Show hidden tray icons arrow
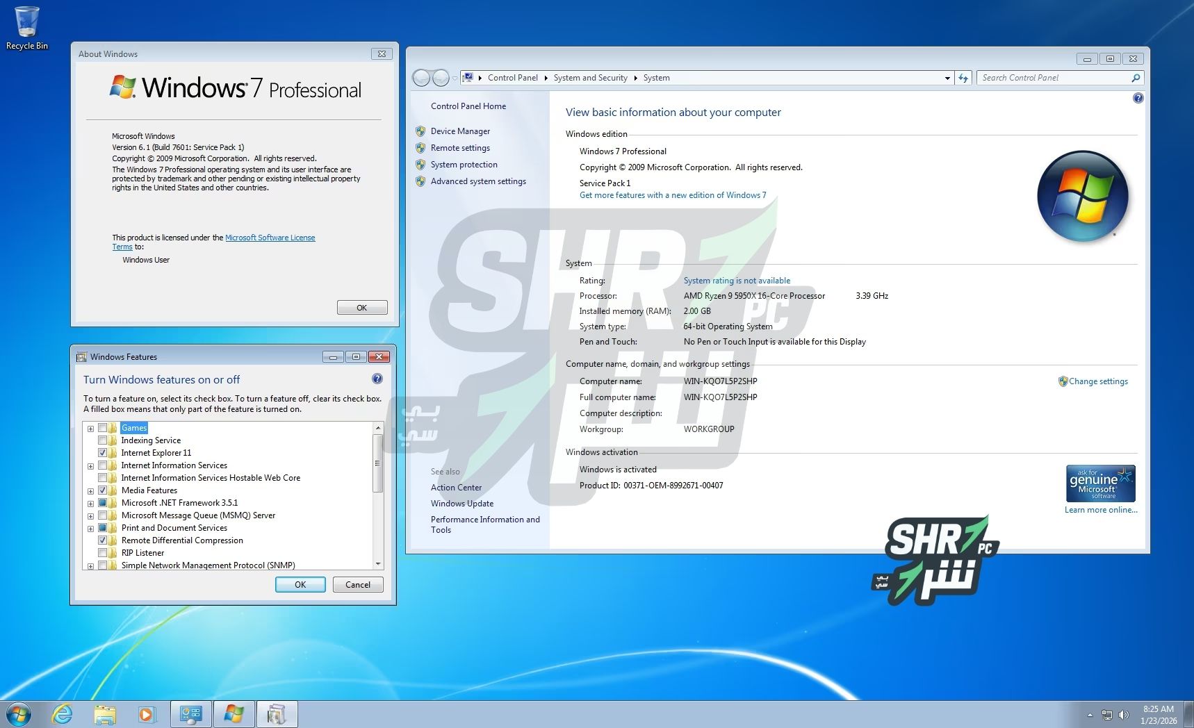 [x=1090, y=715]
